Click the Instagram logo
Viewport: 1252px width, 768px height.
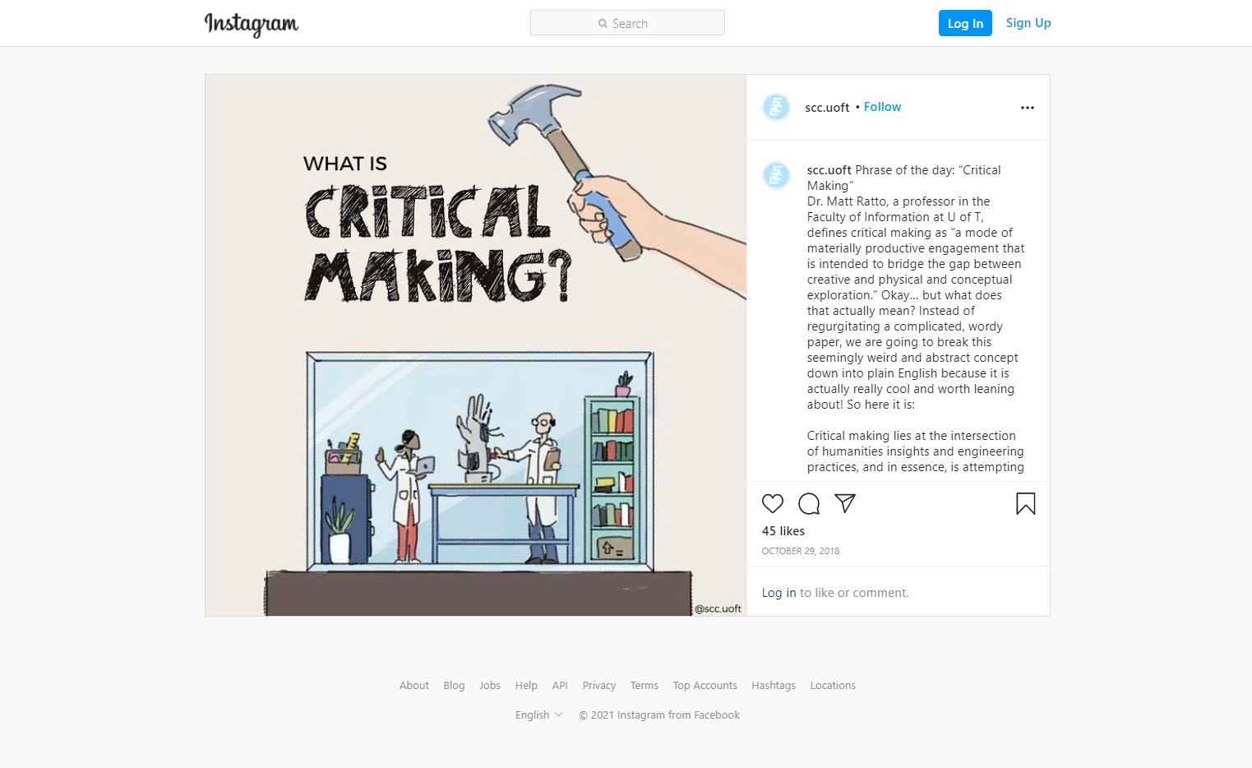pos(252,24)
